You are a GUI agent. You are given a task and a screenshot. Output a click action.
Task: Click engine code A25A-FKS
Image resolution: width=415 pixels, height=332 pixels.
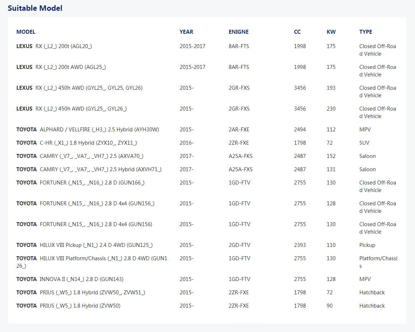(x=241, y=156)
